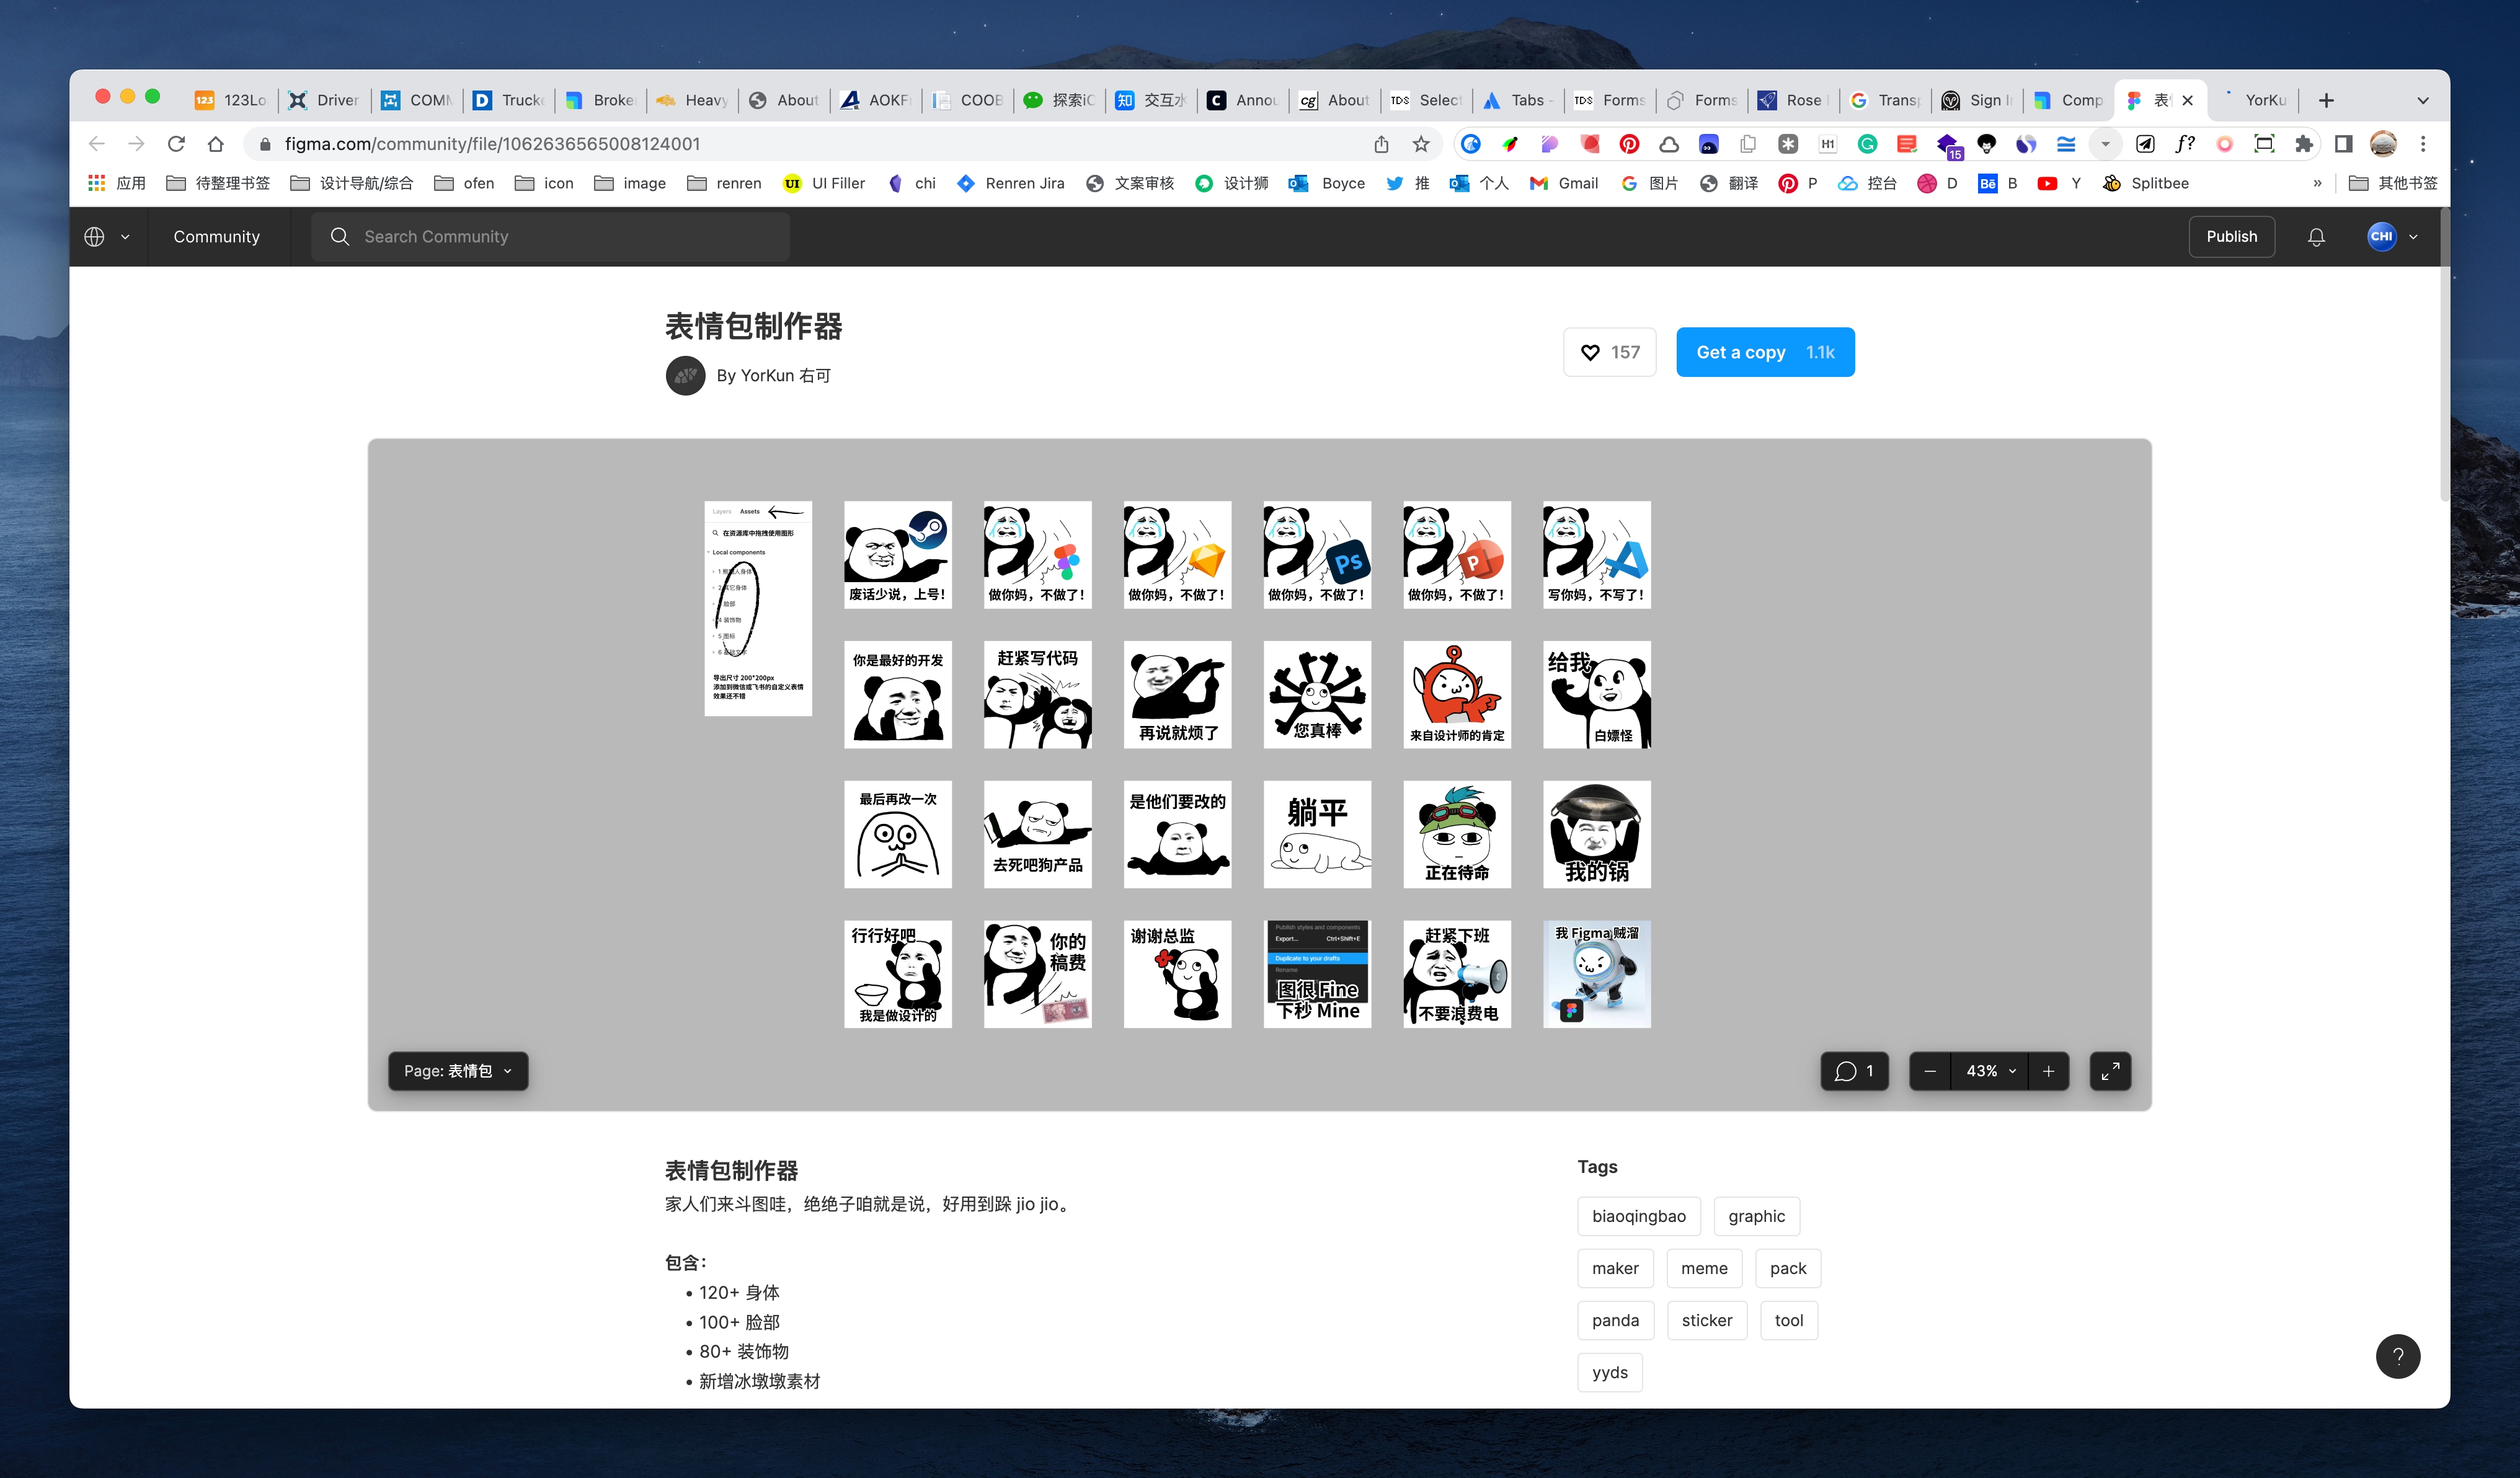
Task: Toggle the browser side panel
Action: tap(2343, 144)
